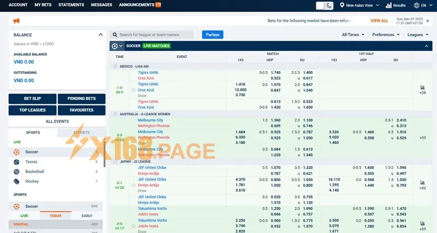This screenshot has width=437, height=233.
Task: Open the Preferences dropdown
Action: [386, 34]
